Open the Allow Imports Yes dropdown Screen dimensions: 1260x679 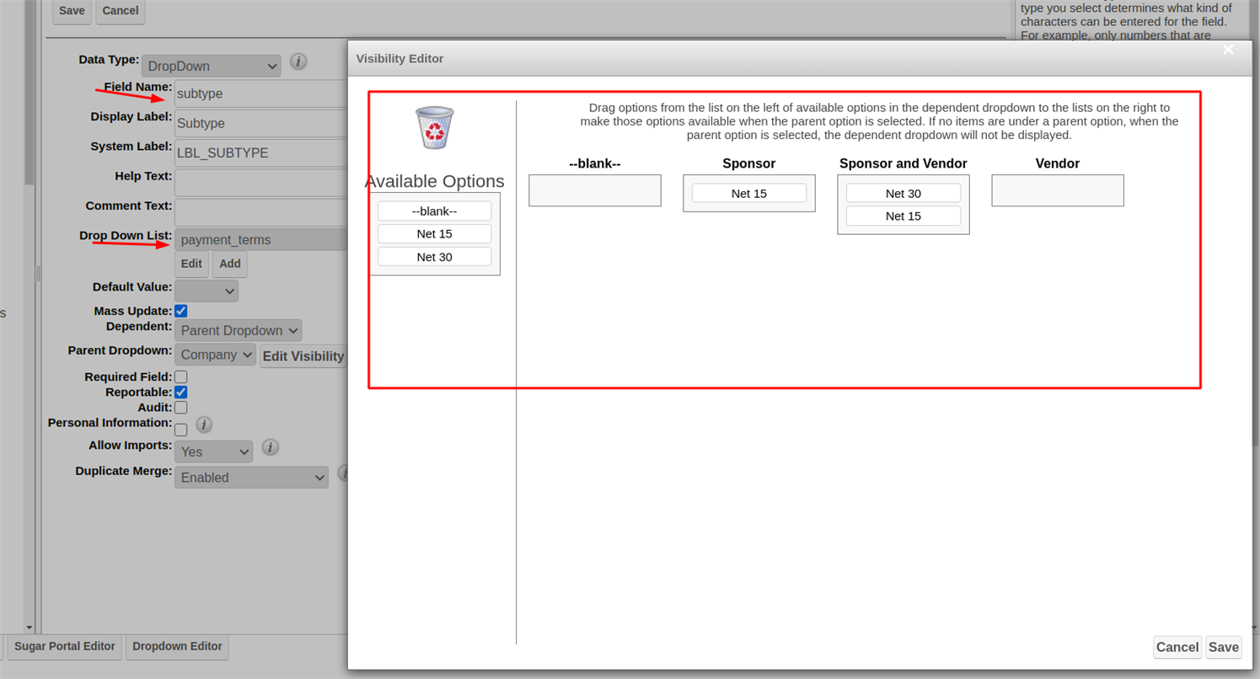coord(214,452)
